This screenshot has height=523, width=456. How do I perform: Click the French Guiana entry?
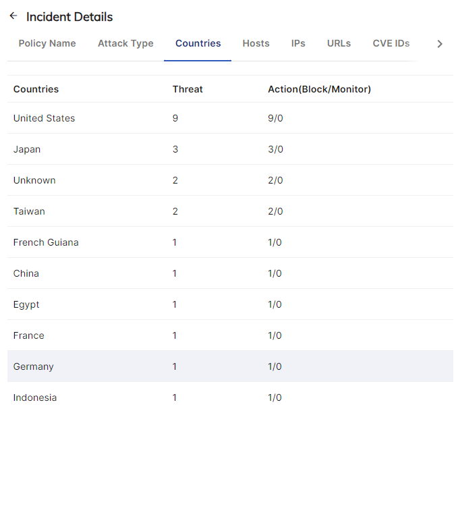[x=46, y=242]
